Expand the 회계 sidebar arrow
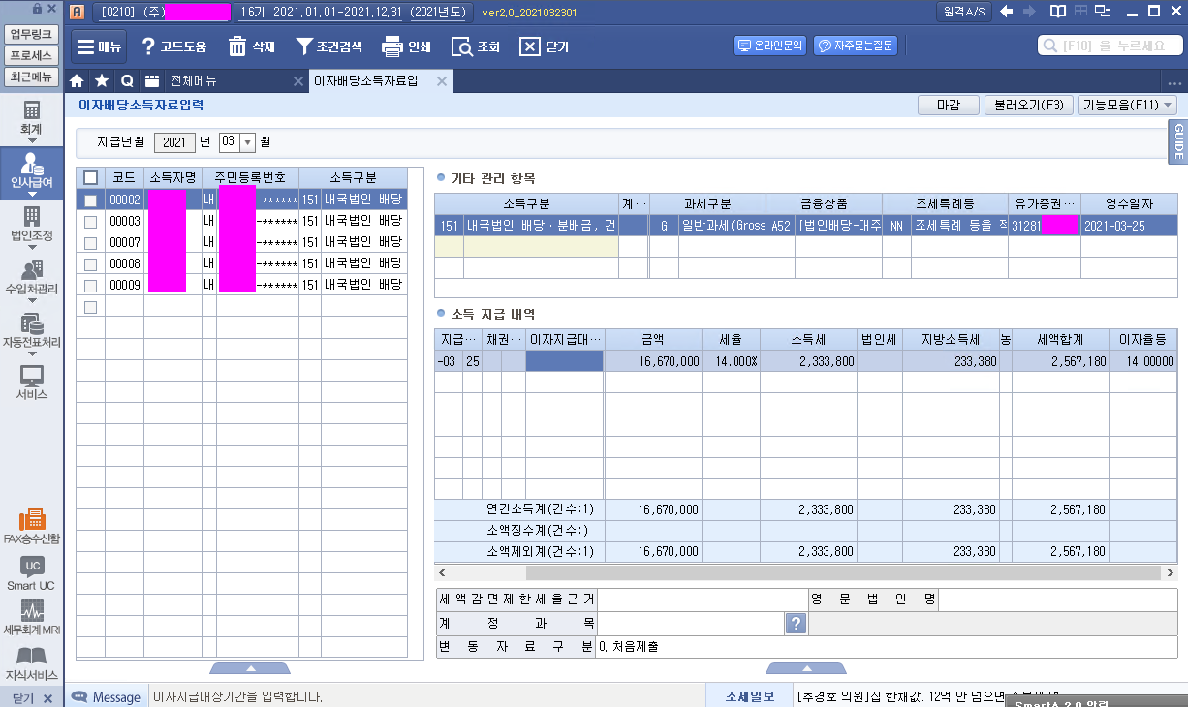Viewport: 1188px width, 707px height. (32, 140)
